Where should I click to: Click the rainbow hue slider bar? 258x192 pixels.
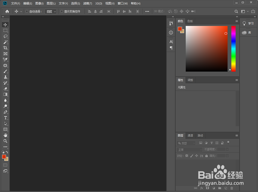click(x=234, y=49)
